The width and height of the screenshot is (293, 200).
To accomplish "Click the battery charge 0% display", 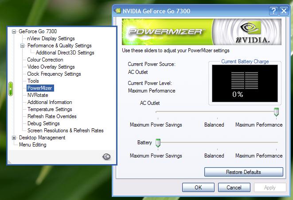I will [x=245, y=83].
